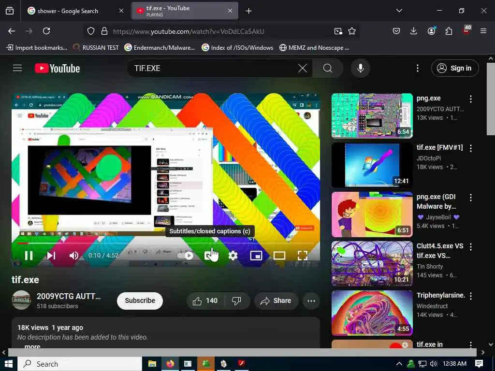Save page to Pocket
The width and height of the screenshot is (495, 371).
tap(396, 31)
